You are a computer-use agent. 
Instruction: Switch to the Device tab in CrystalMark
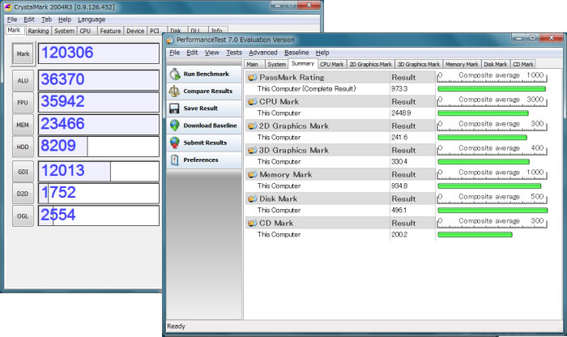[135, 31]
